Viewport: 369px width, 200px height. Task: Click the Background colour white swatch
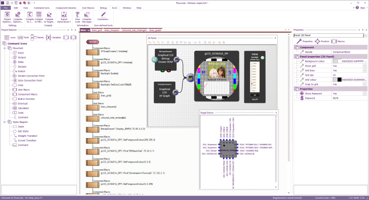339,61
